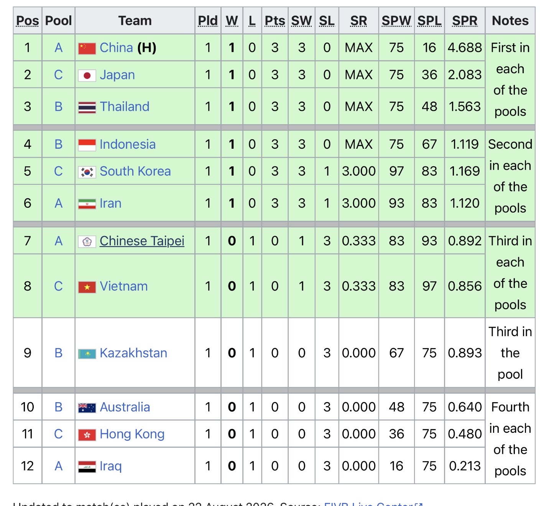
Task: Click the Team column header
Action: coord(135,21)
